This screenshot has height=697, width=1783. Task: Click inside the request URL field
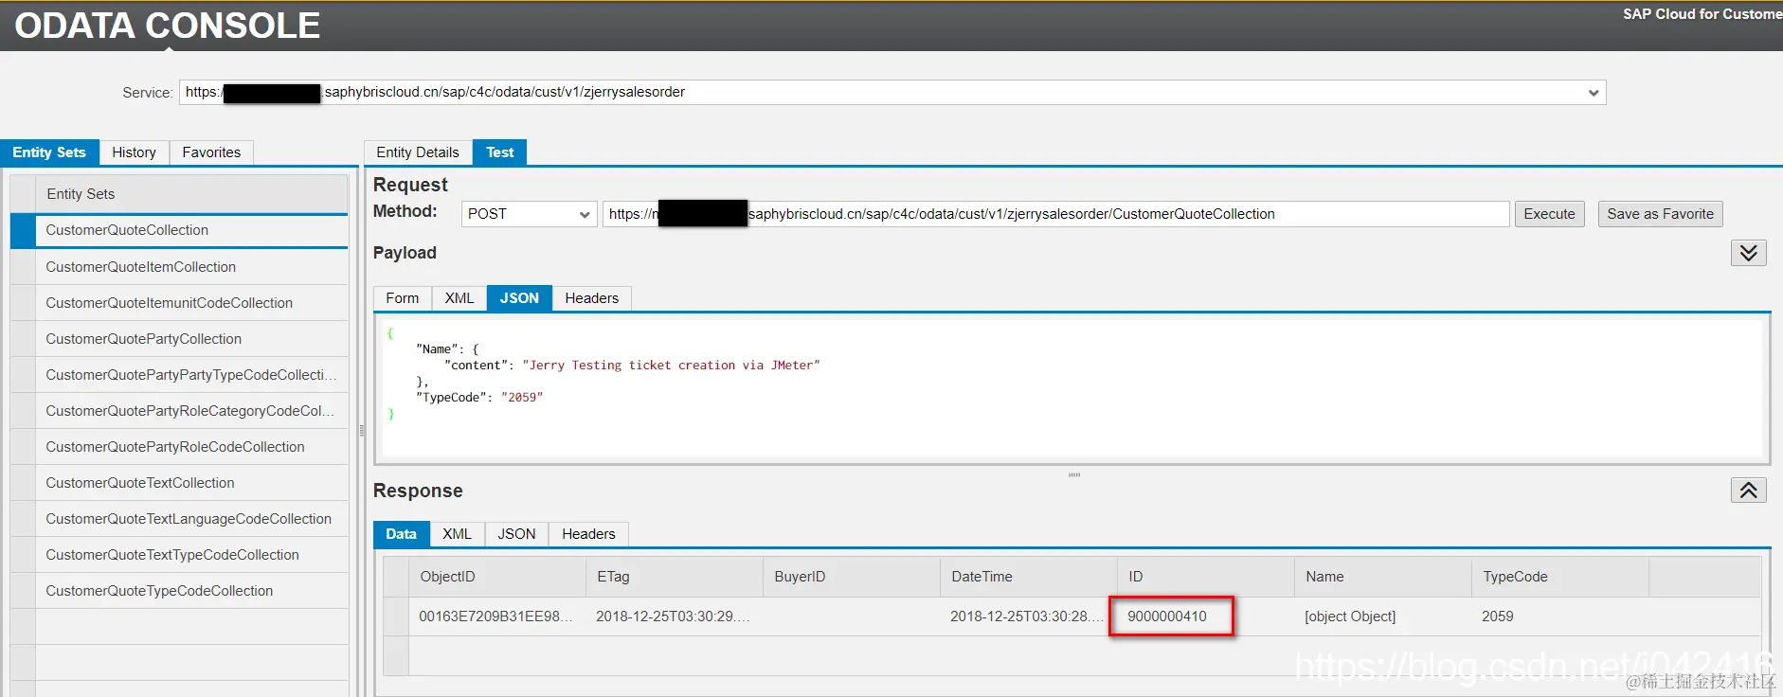click(1055, 214)
